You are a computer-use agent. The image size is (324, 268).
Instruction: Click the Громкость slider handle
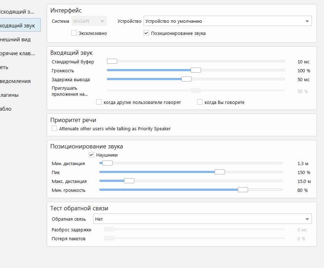196,70
